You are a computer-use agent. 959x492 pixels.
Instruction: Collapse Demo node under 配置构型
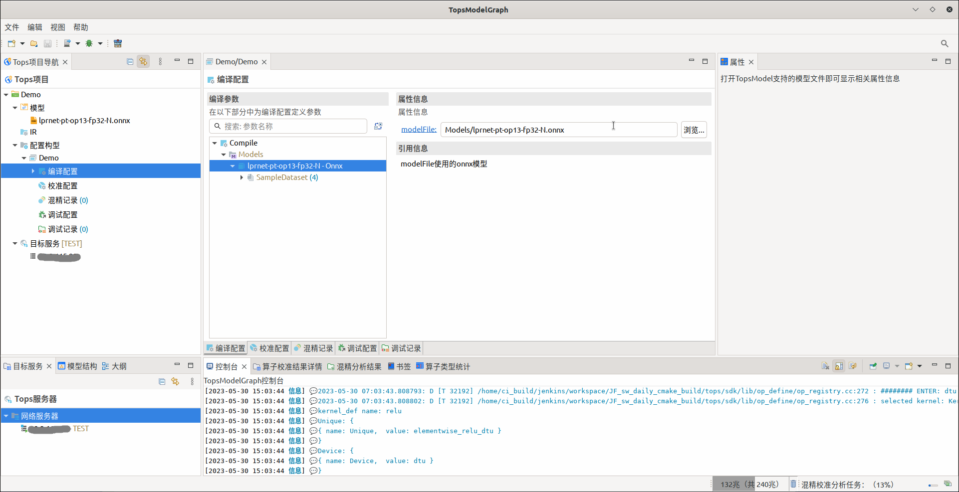coord(24,158)
